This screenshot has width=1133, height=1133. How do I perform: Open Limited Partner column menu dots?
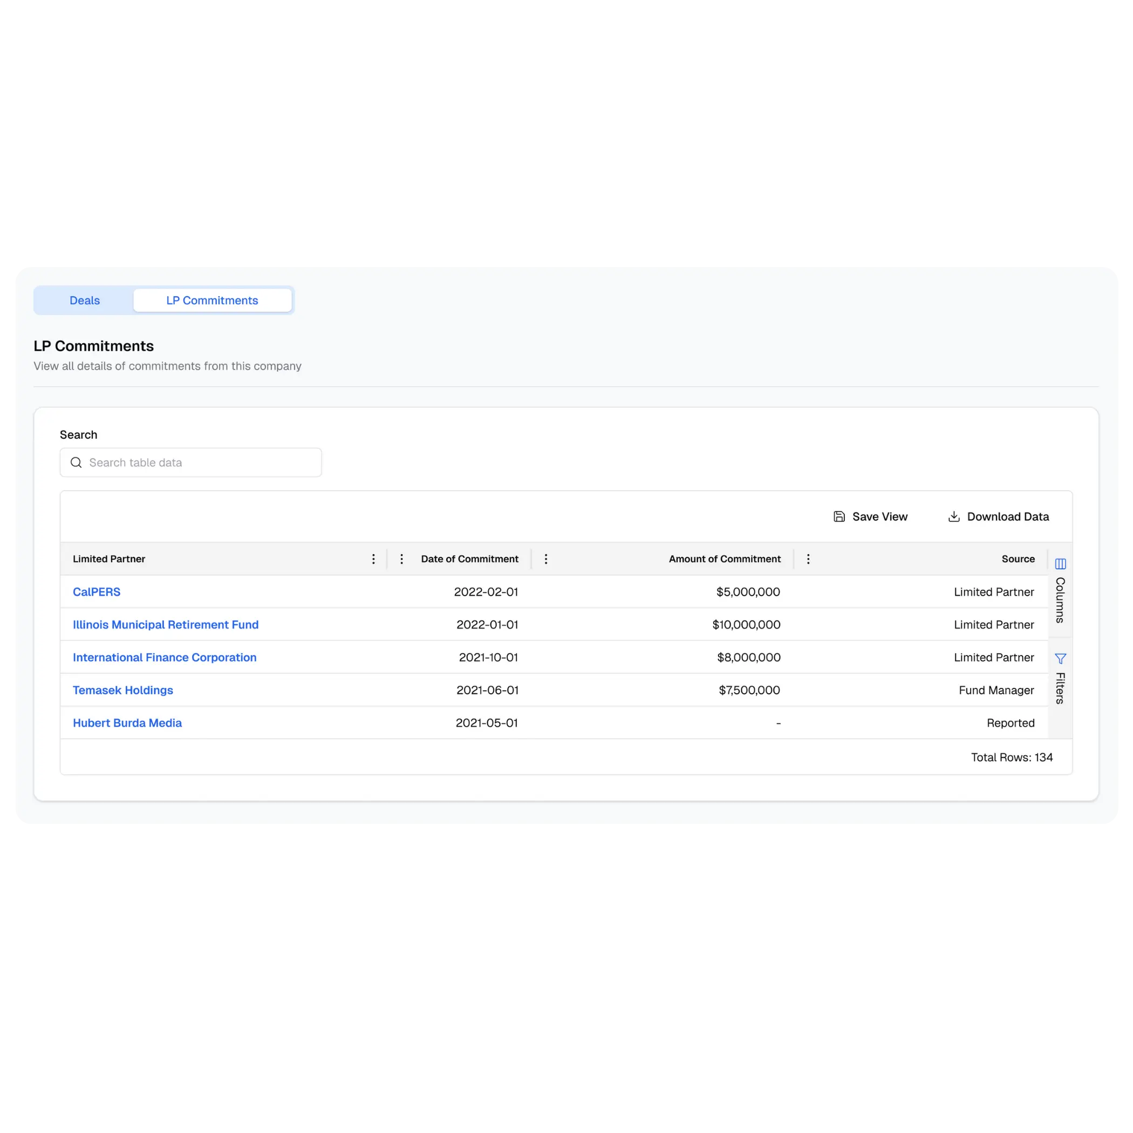(x=373, y=559)
